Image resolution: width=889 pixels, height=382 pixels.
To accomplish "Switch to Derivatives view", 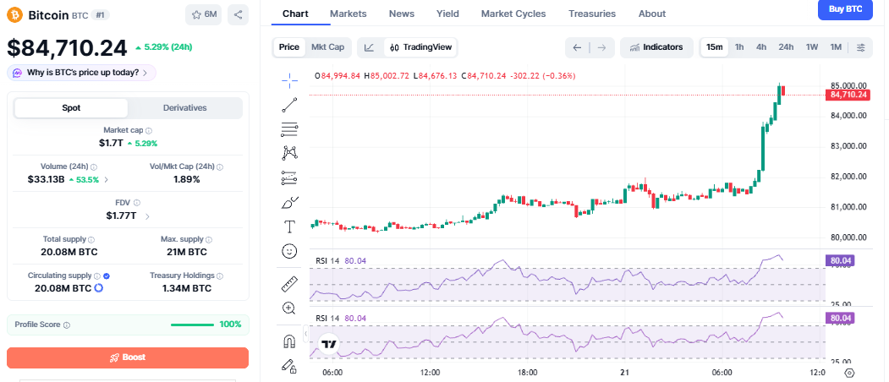I will 185,107.
